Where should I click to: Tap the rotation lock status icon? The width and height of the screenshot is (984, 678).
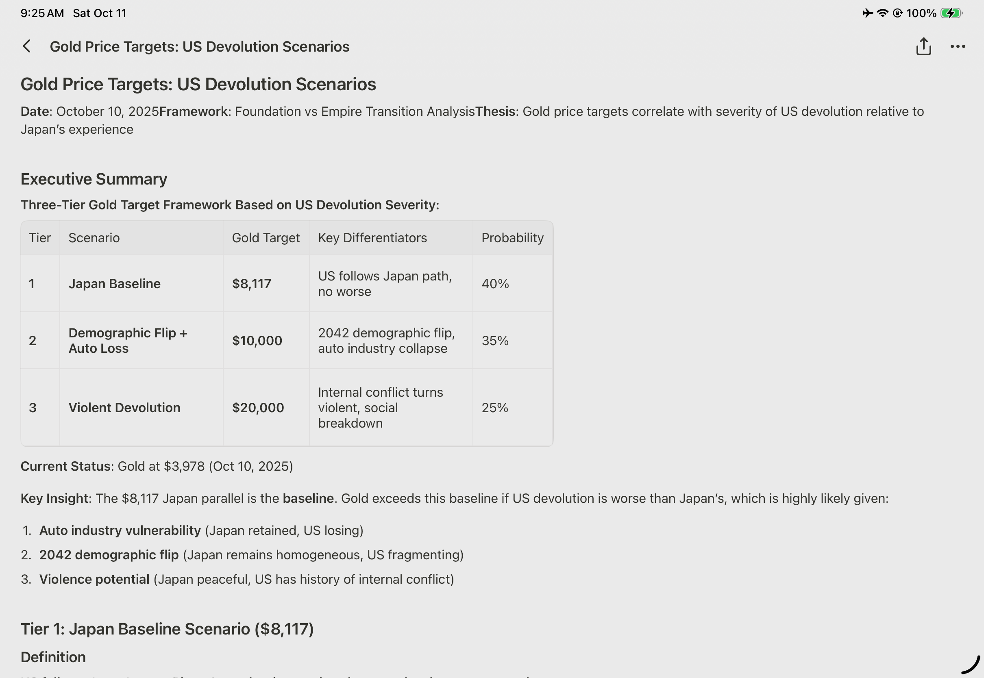(897, 13)
